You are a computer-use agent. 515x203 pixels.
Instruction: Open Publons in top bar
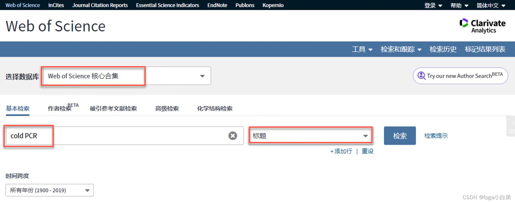[x=245, y=5]
